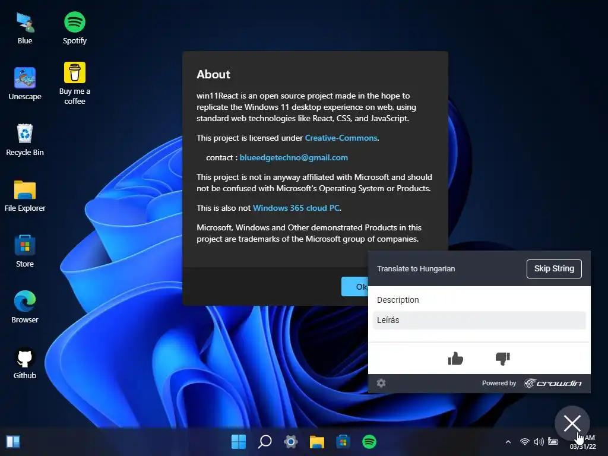Screen dimensions: 608x456
Task: Click the About dialog heading
Action: coord(213,74)
